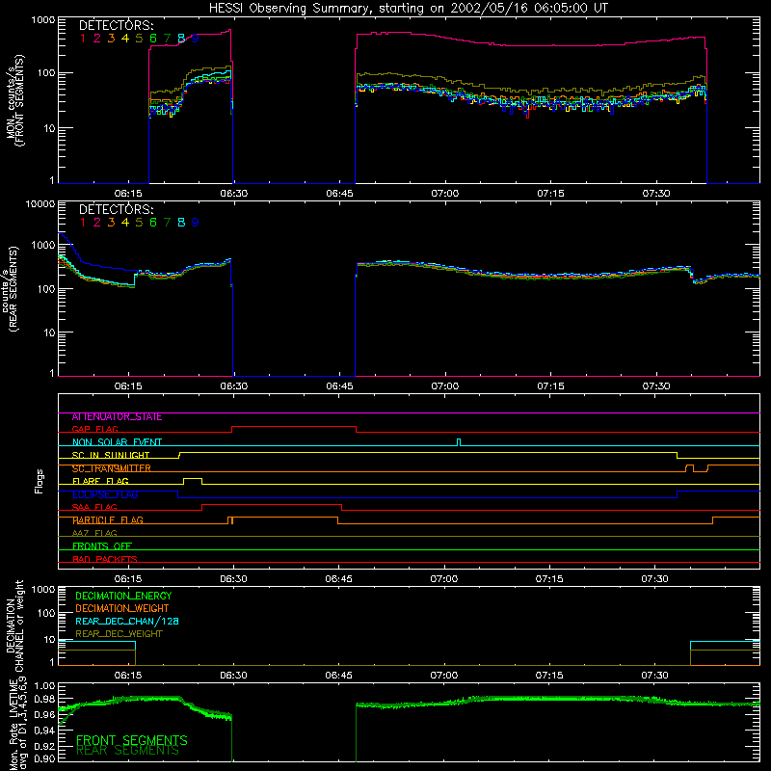The width and height of the screenshot is (771, 771).
Task: Click the 0.98 value on the livetime axis
Action: (43, 700)
